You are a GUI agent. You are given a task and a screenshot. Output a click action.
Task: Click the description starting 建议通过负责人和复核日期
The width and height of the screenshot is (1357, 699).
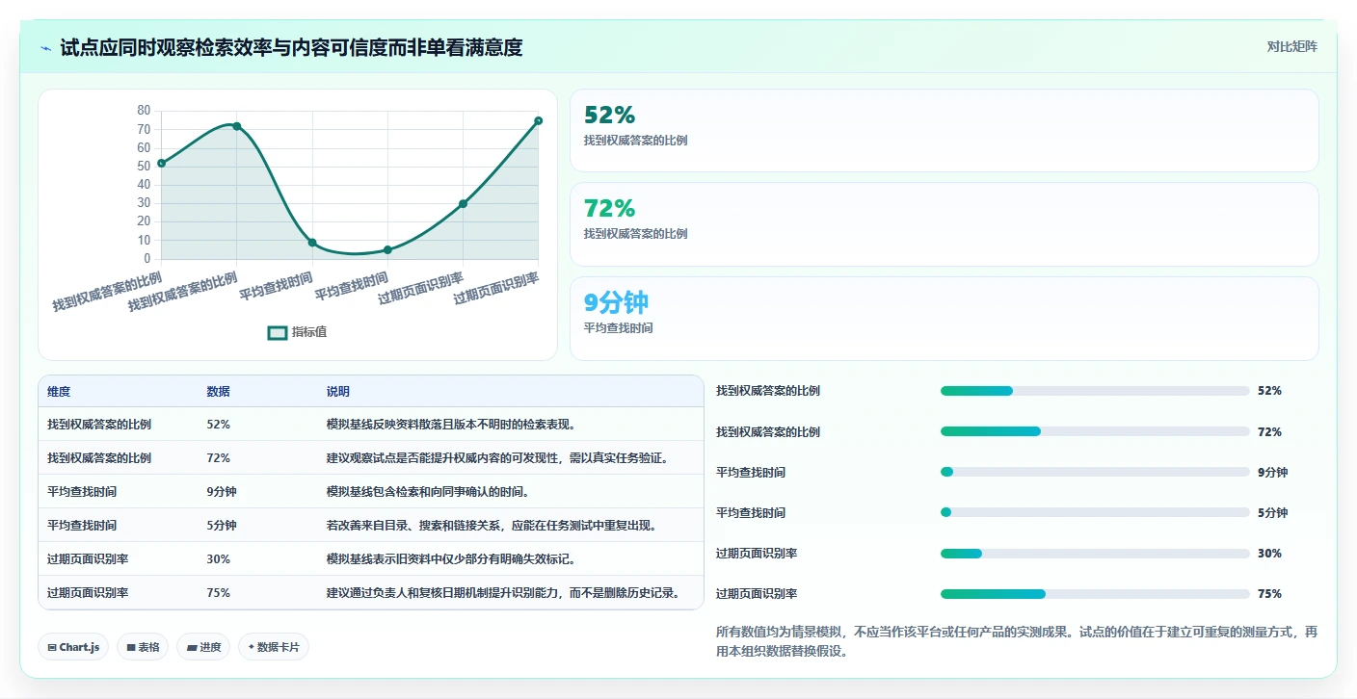click(x=504, y=593)
